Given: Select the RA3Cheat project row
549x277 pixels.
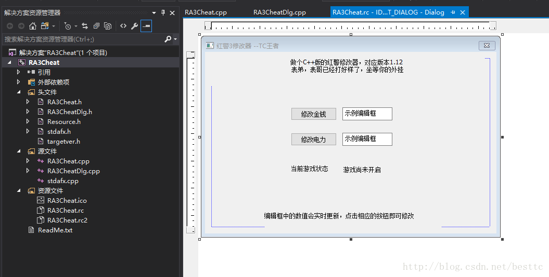Looking at the screenshot, I should pos(91,62).
